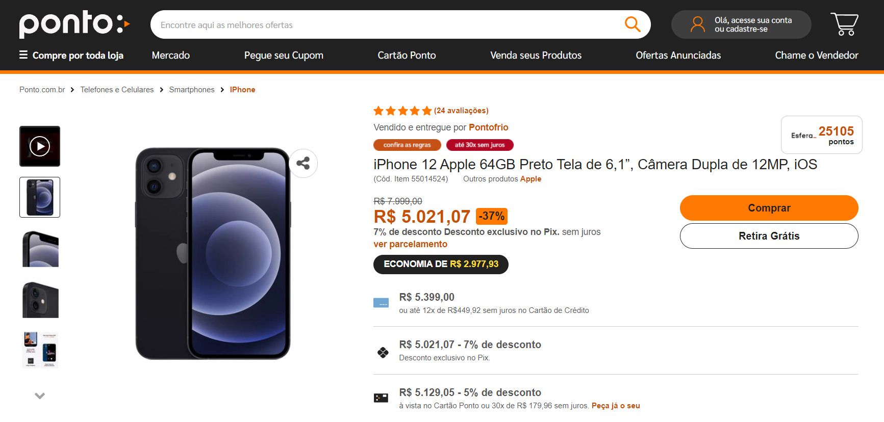Play the product video thumbnail
884x422 pixels.
coord(40,146)
